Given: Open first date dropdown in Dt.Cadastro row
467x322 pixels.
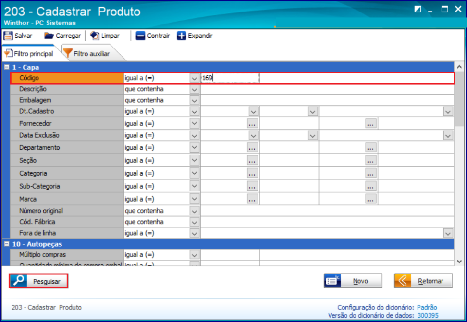Looking at the screenshot, I should pyautogui.click(x=254, y=112).
